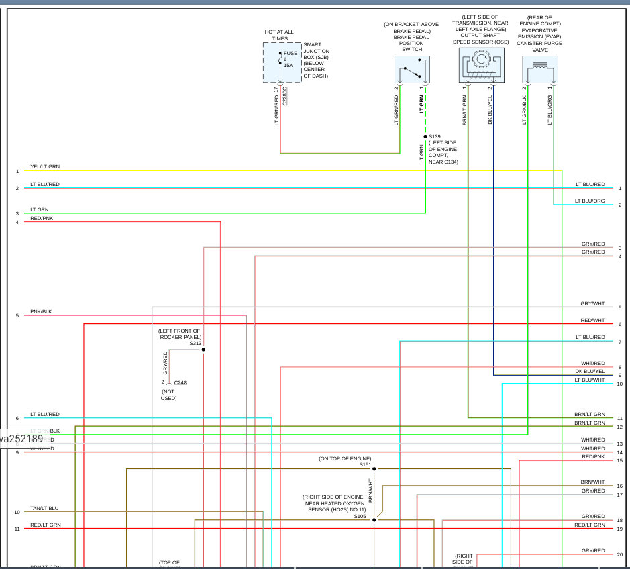Click the C2280C connector label

[x=285, y=95]
